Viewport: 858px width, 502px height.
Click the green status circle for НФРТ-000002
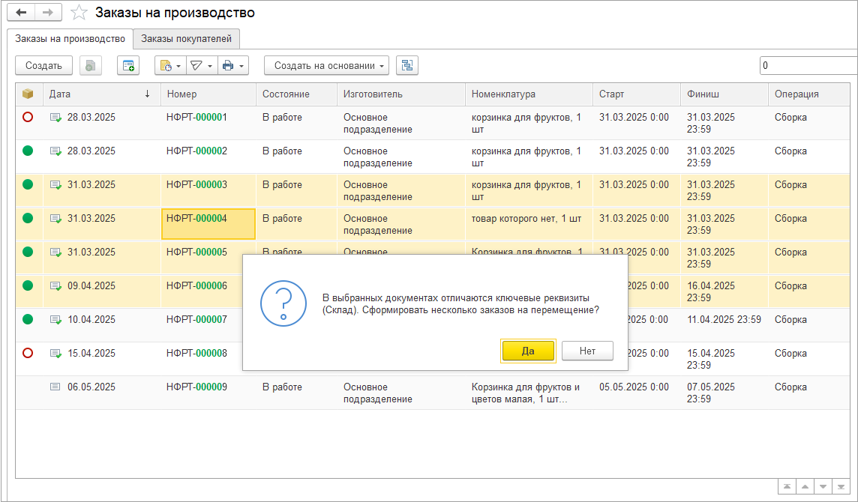(x=28, y=151)
